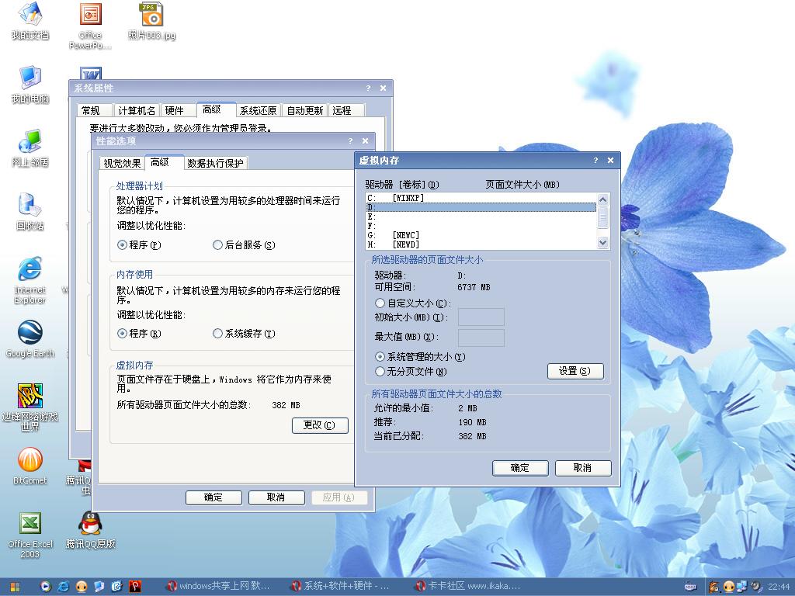Select drive C: [WINXP] in the list
The width and height of the screenshot is (795, 596).
point(481,198)
